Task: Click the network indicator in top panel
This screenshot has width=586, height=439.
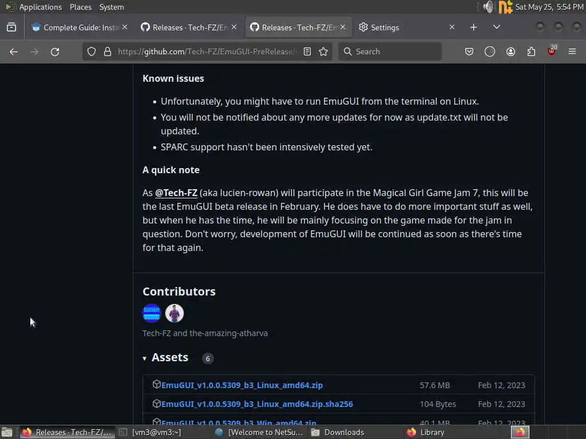Action: pyautogui.click(x=505, y=7)
